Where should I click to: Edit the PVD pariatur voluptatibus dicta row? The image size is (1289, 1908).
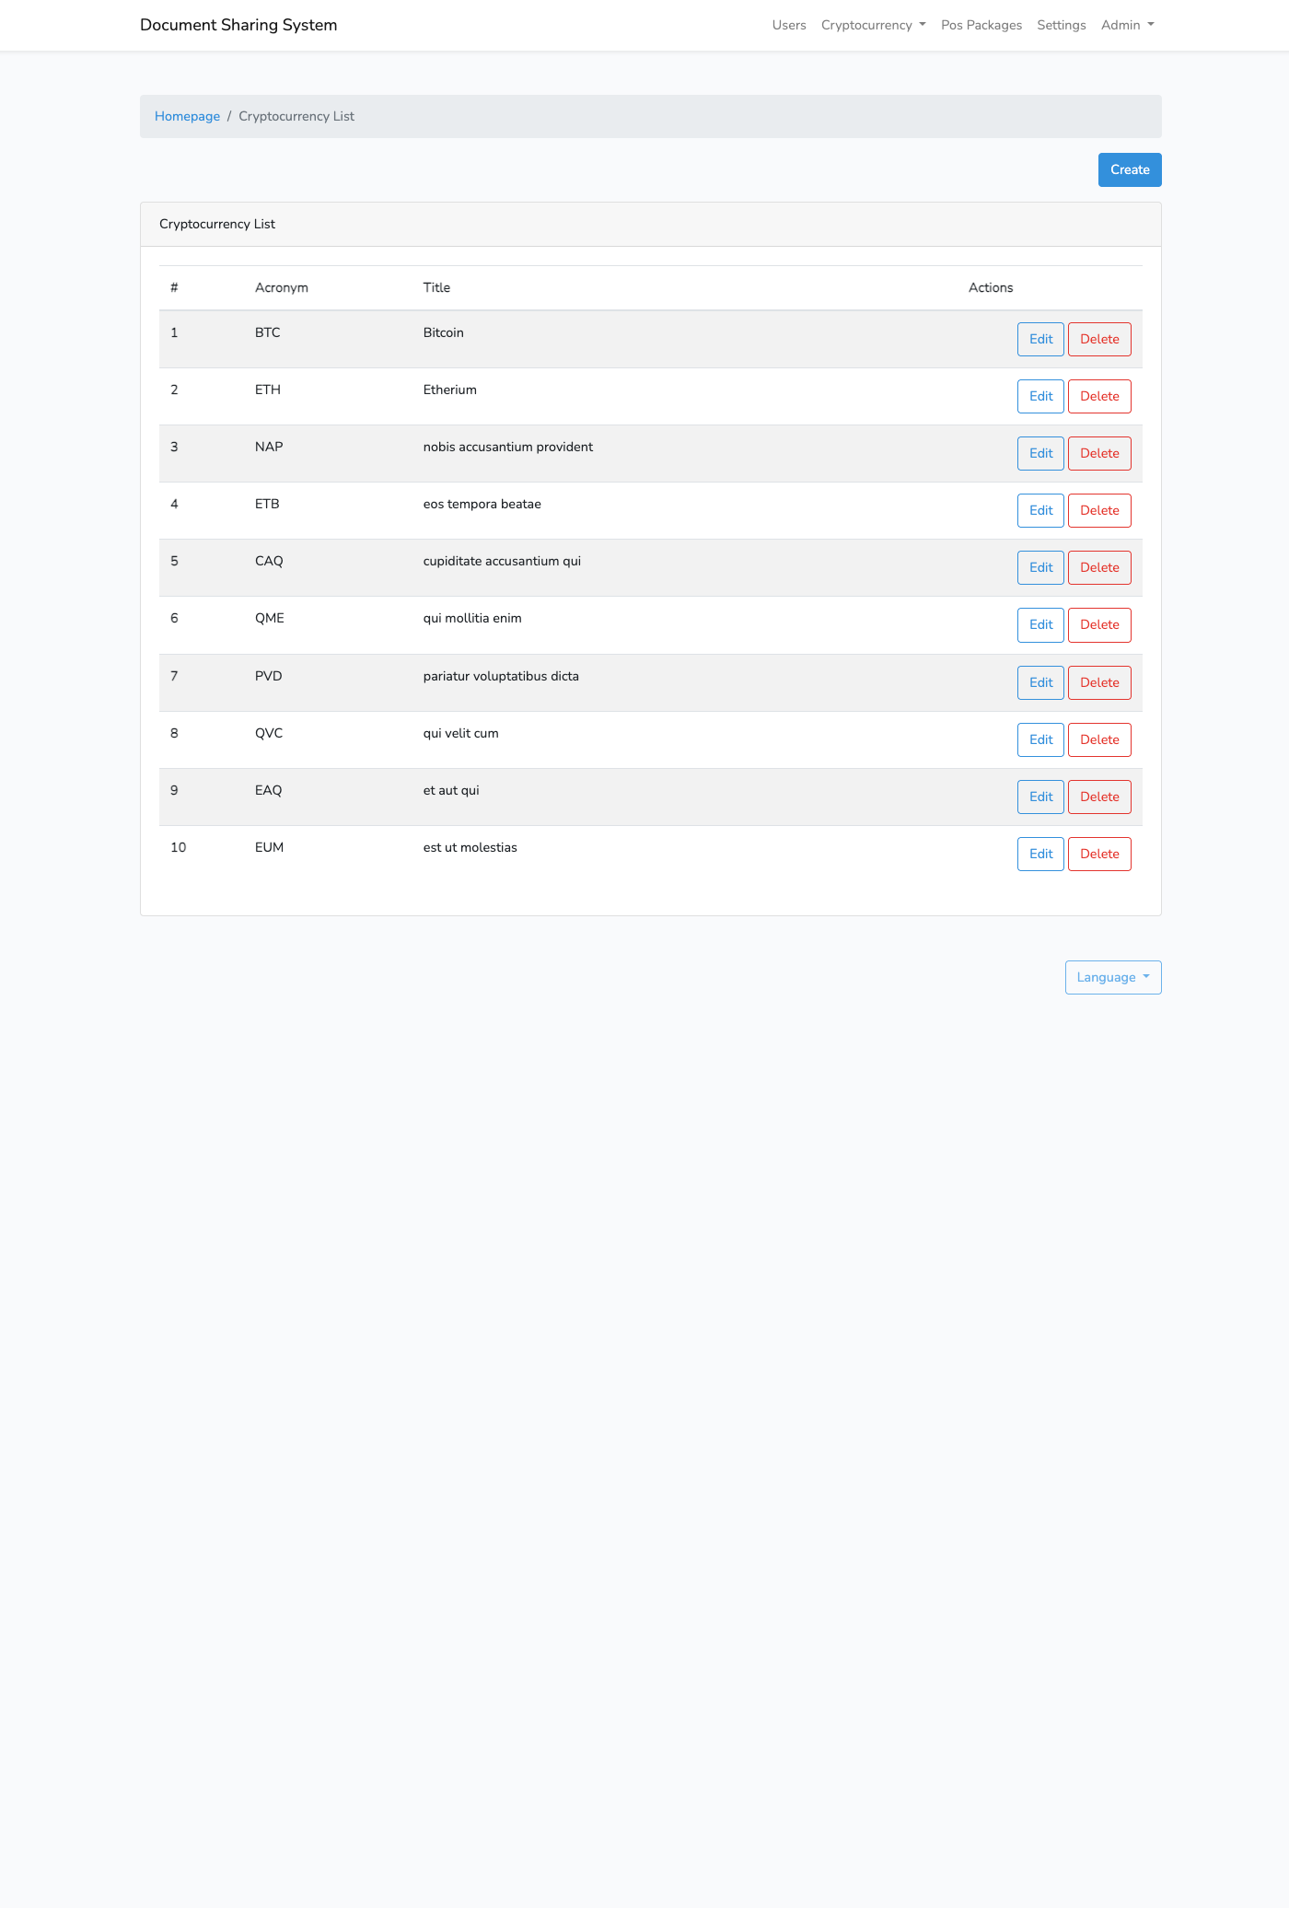pyautogui.click(x=1040, y=682)
